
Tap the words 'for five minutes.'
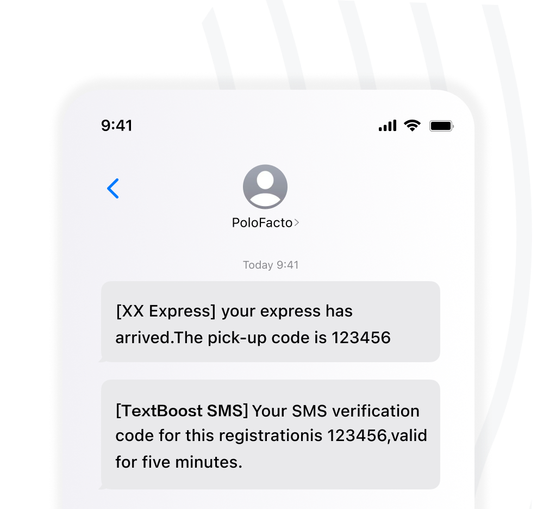click(179, 462)
